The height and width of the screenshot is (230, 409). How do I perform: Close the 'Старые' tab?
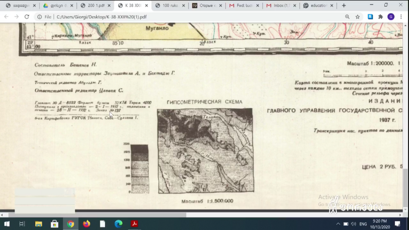click(220, 6)
